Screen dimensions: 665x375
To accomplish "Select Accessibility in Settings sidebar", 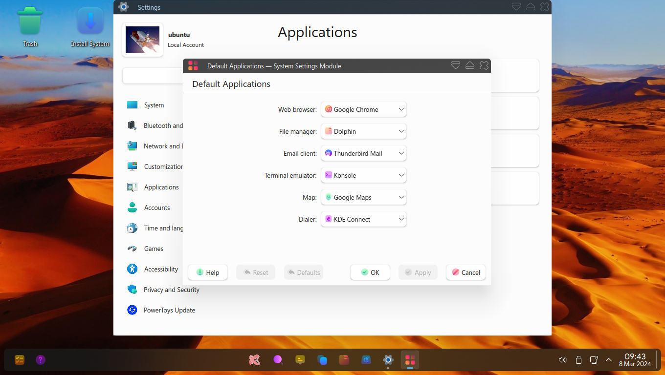I will point(161,269).
